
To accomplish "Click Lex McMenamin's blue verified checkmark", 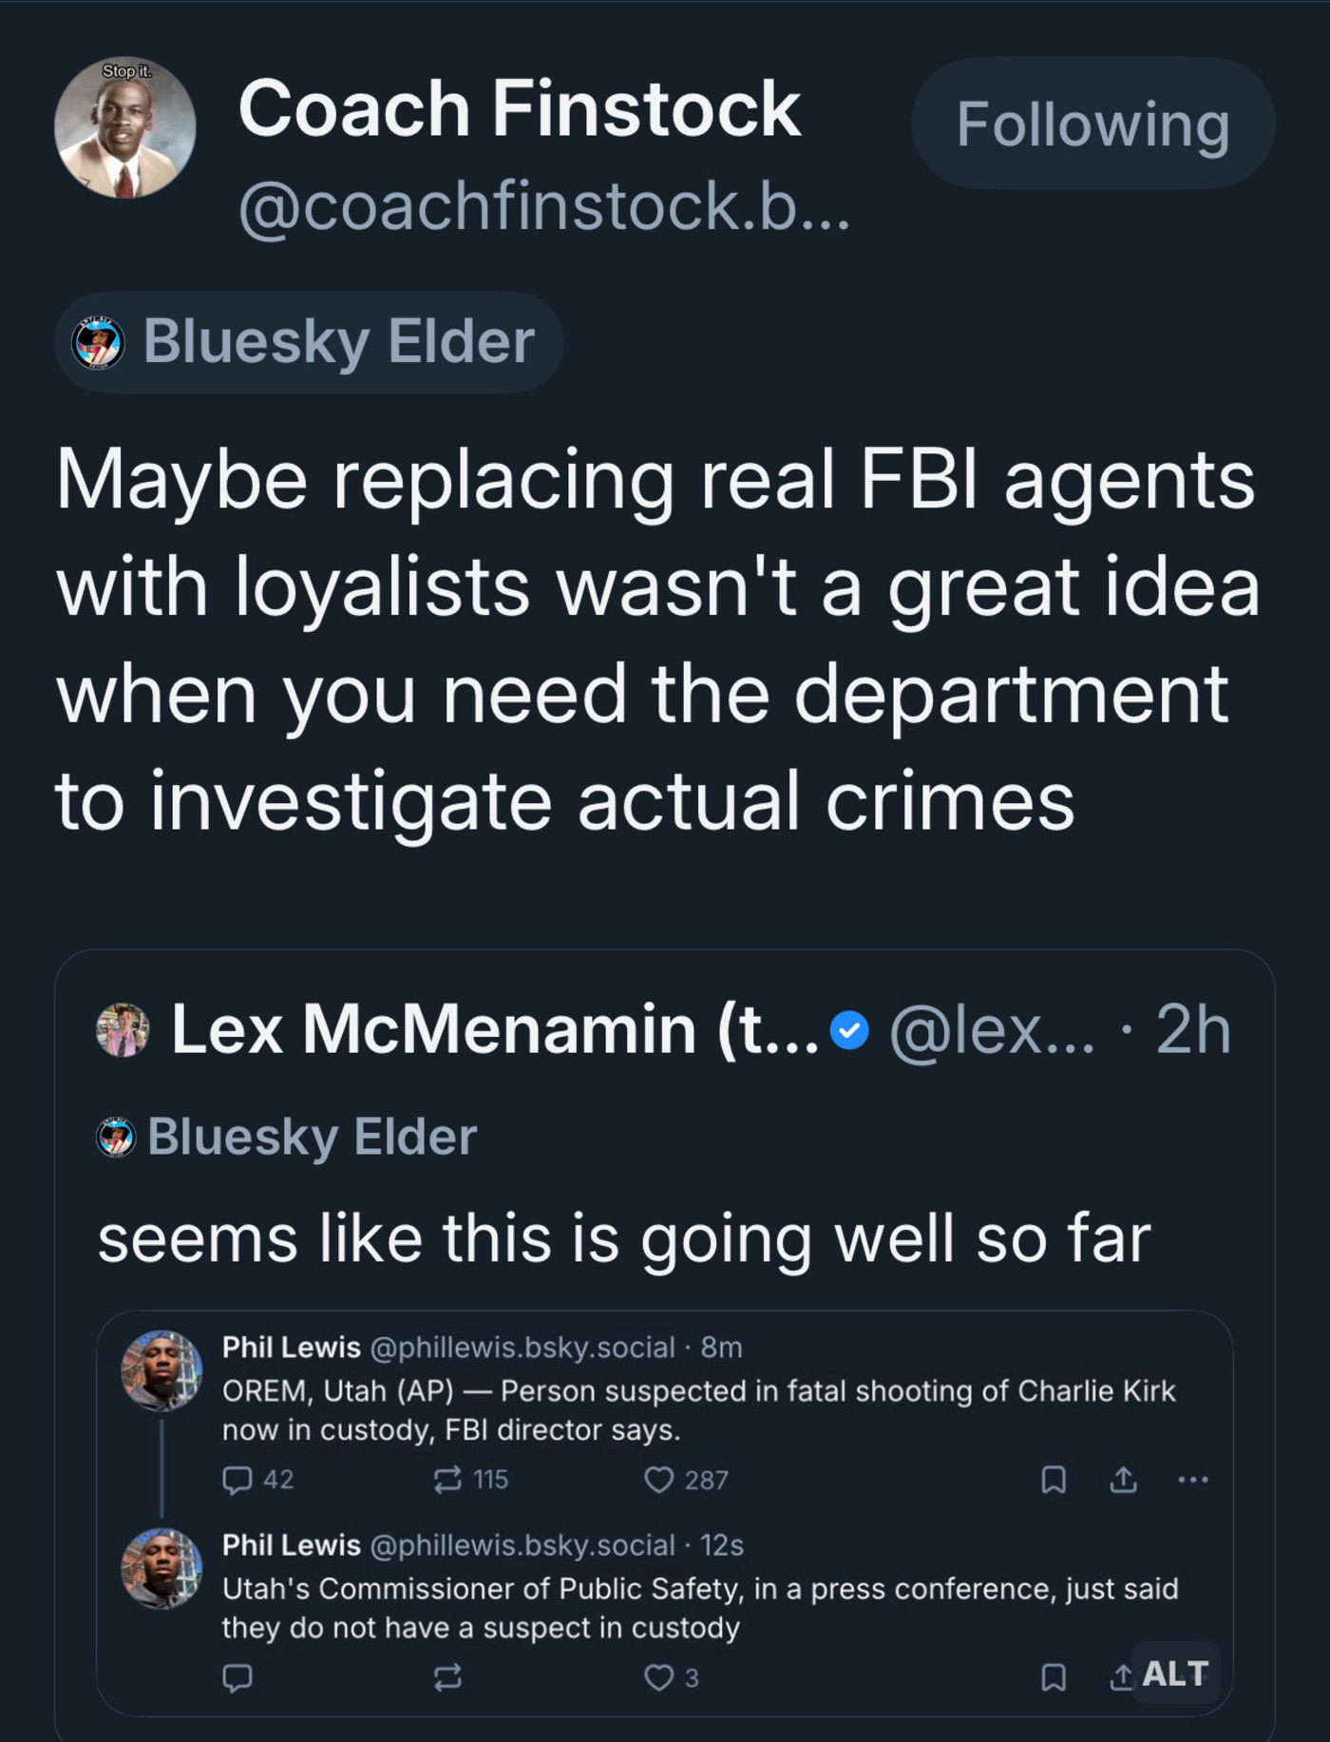I will (849, 1030).
